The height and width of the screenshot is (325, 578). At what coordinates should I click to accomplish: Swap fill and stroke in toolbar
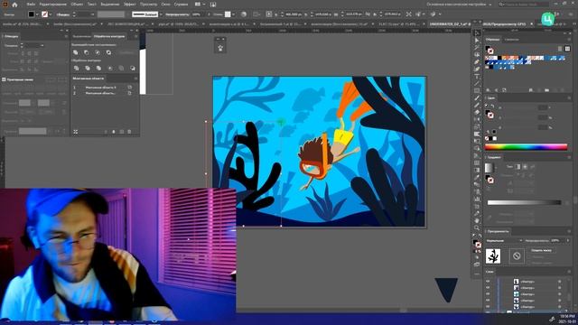[480, 236]
